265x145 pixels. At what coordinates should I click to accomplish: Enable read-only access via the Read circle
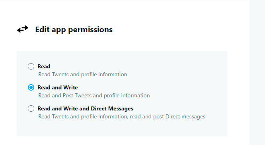point(31,66)
